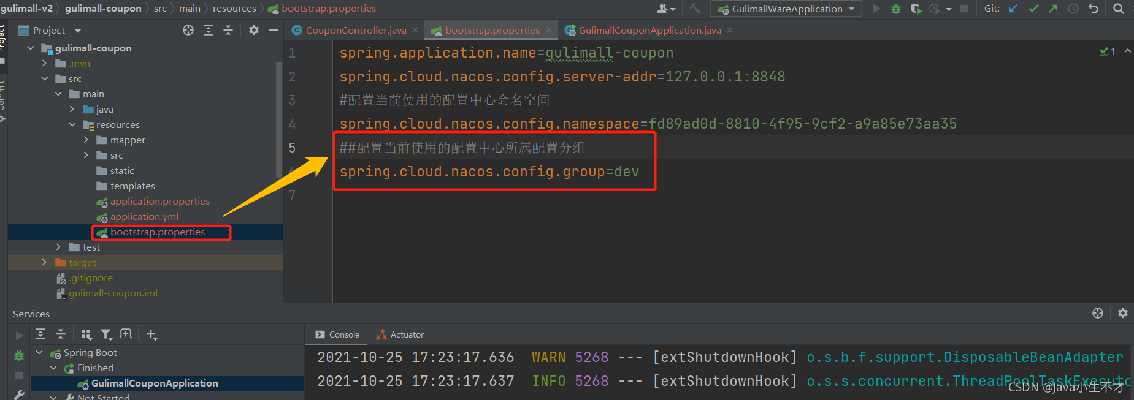Image resolution: width=1134 pixels, height=400 pixels.
Task: Show Git history clock icon
Action: pos(1073,9)
